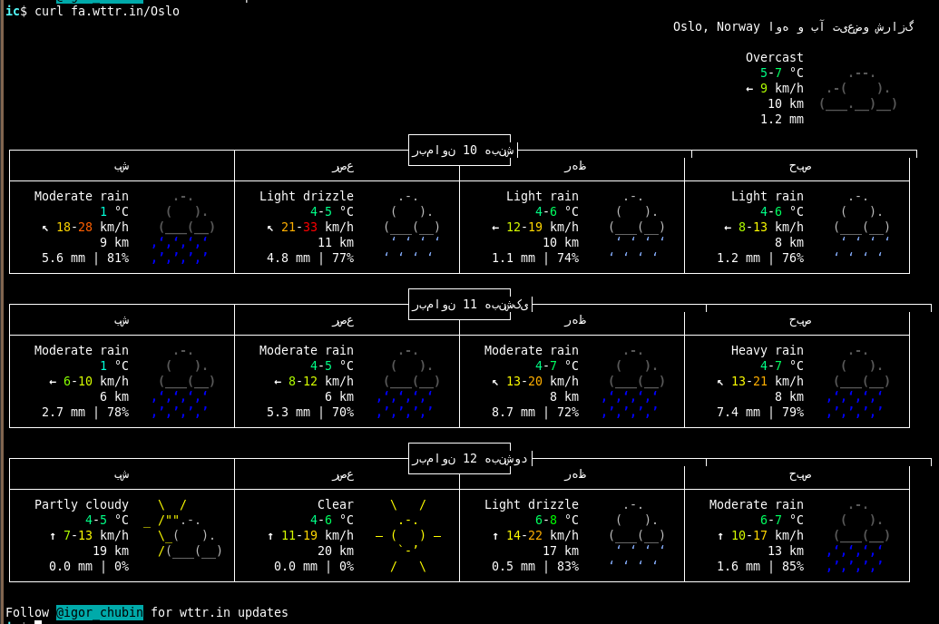Screen dimensions: 939x624
Task: Click rain cloud icon beside 1.2 mm | 76%
Action: (862, 225)
